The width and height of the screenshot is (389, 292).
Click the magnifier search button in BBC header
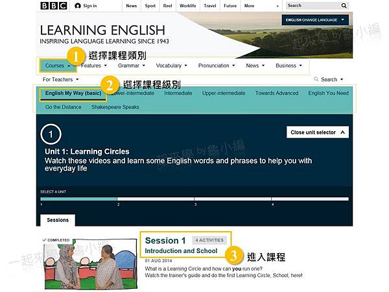click(344, 5)
